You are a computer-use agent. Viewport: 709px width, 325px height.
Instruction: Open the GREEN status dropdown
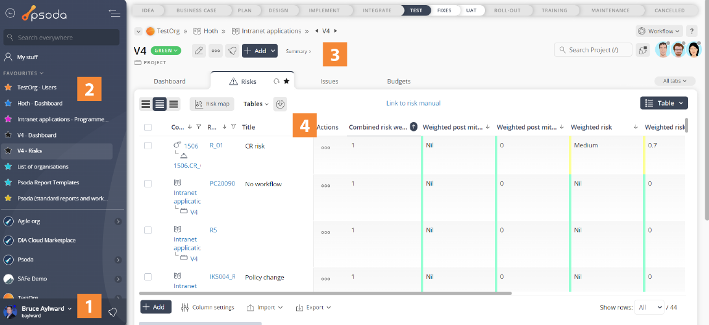tap(166, 51)
